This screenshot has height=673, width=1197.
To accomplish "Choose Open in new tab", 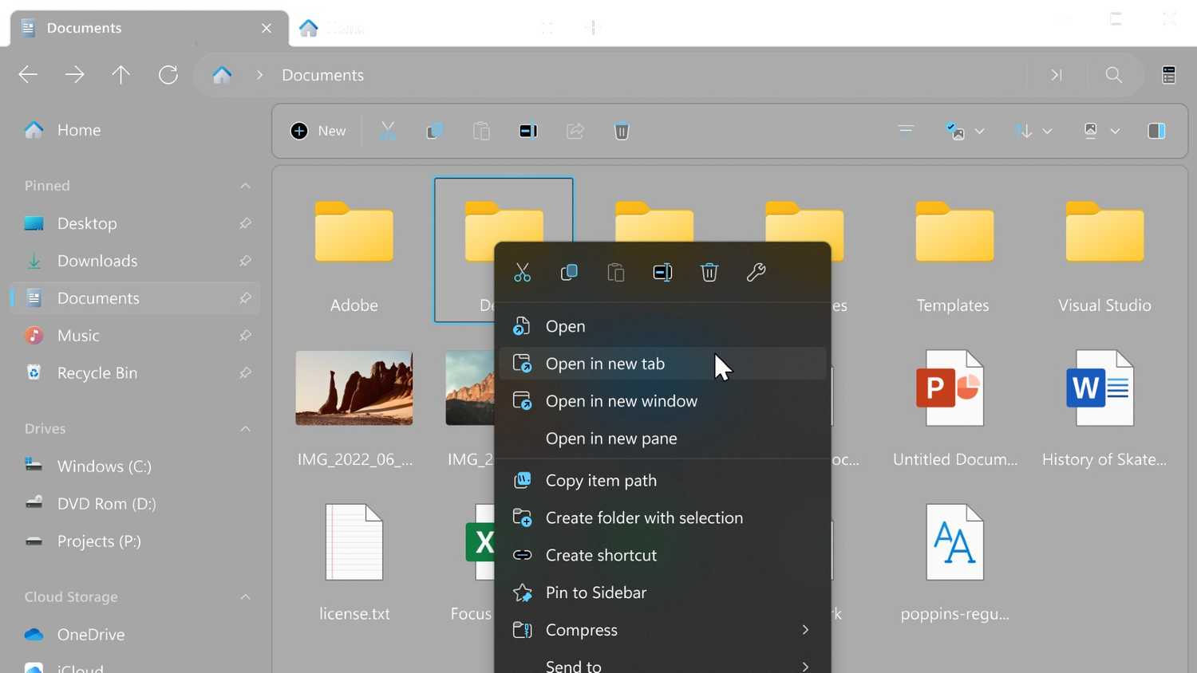I will tap(662, 364).
